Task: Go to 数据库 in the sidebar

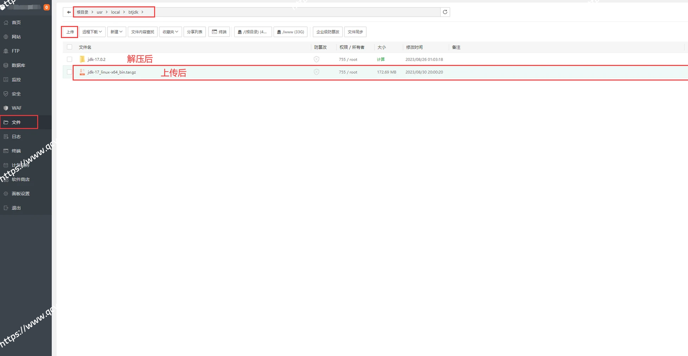Action: 18,65
